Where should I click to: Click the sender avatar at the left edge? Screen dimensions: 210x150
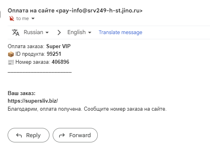[0, 14]
